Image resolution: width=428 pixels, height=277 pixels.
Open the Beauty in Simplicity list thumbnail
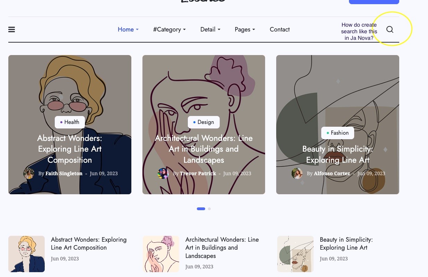coord(295,254)
